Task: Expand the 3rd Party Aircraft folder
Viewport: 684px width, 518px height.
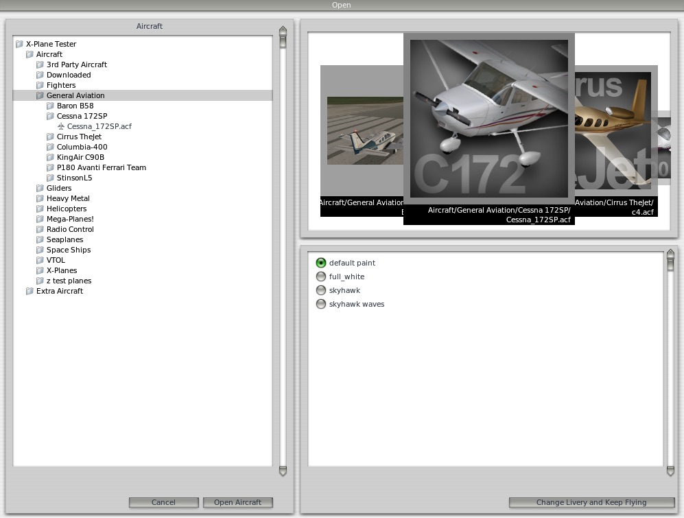Action: pyautogui.click(x=78, y=64)
